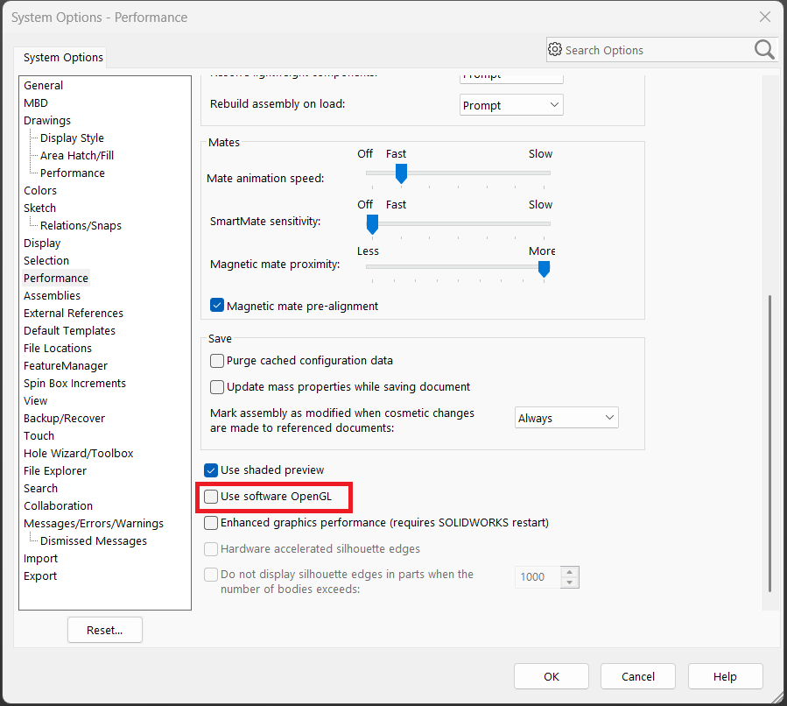Enable Enhanced graphics performance option
The height and width of the screenshot is (706, 787).
pos(211,523)
